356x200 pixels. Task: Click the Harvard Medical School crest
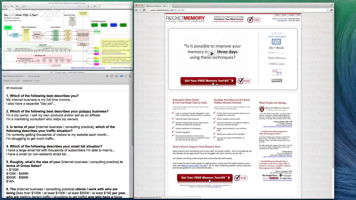(262, 109)
